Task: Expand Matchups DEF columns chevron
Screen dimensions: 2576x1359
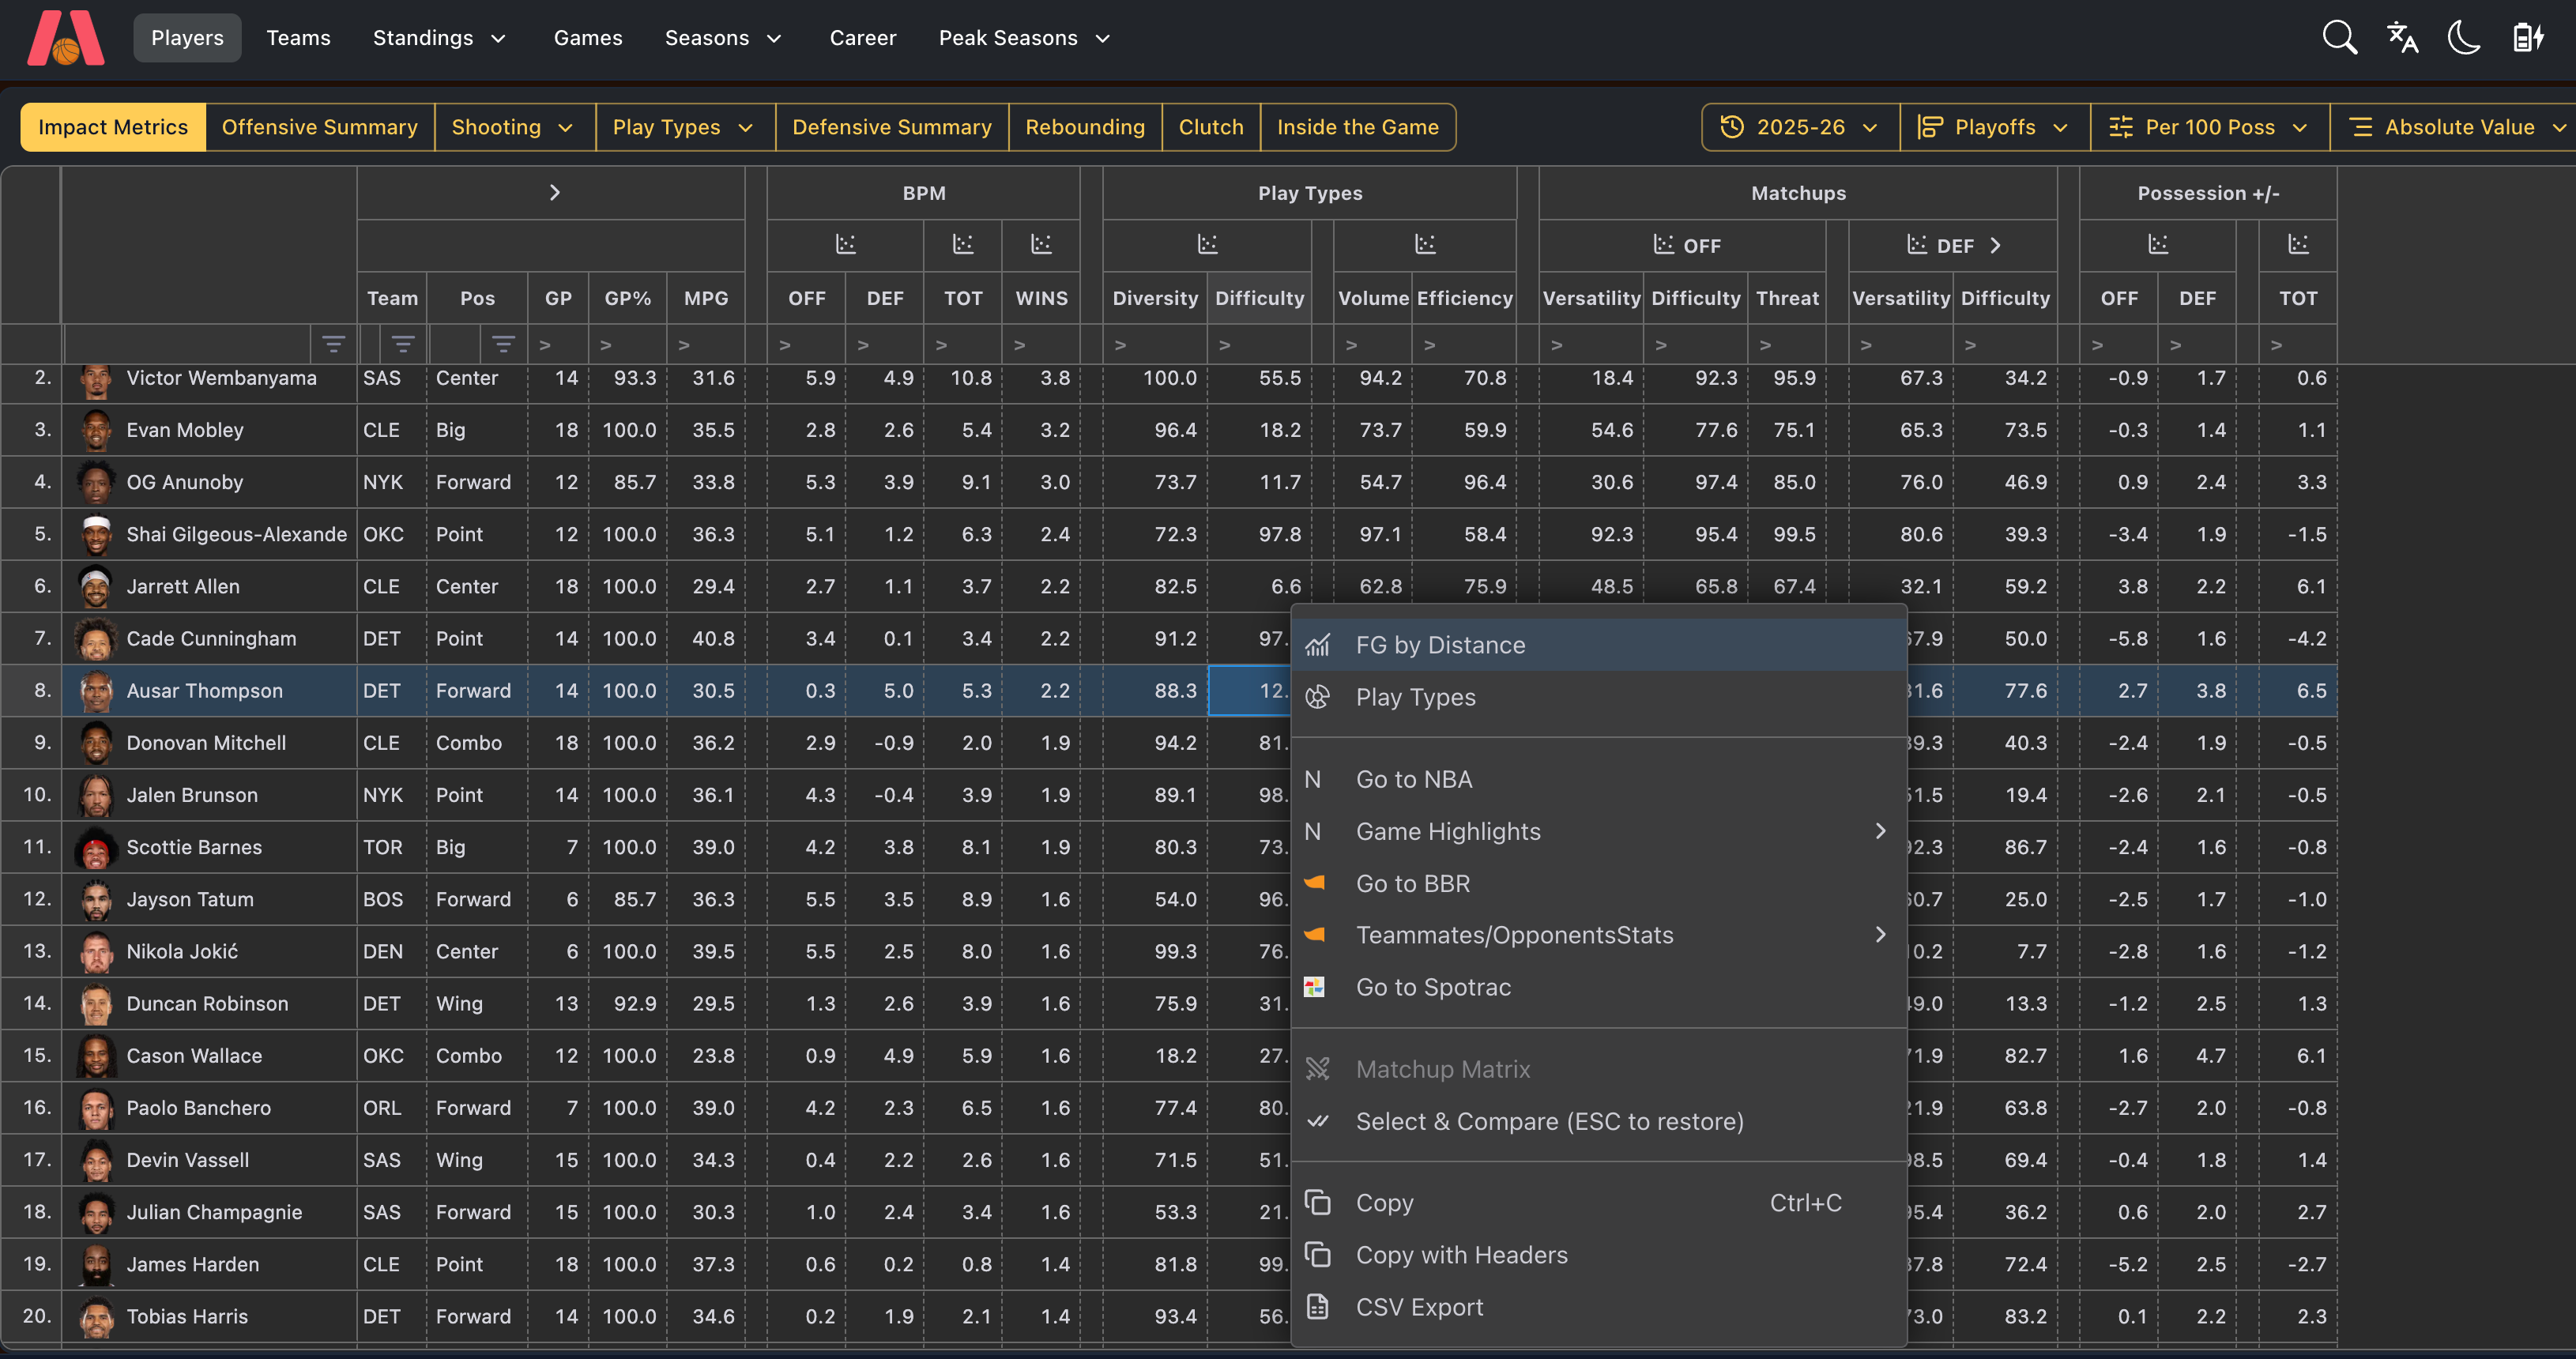Action: coord(1995,245)
